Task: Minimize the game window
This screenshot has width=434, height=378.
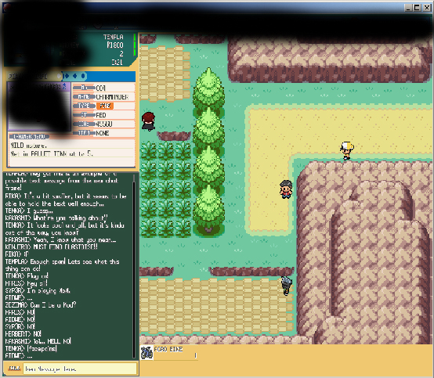Action: [x=408, y=8]
